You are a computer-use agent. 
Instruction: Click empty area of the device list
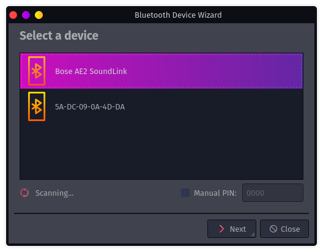[161, 151]
